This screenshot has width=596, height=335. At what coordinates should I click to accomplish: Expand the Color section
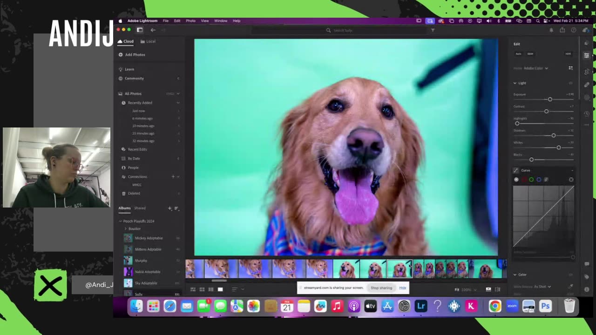[515, 275]
